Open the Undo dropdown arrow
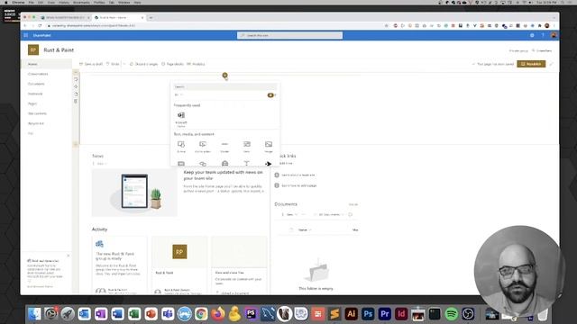The width and height of the screenshot is (577, 324). pyautogui.click(x=124, y=64)
